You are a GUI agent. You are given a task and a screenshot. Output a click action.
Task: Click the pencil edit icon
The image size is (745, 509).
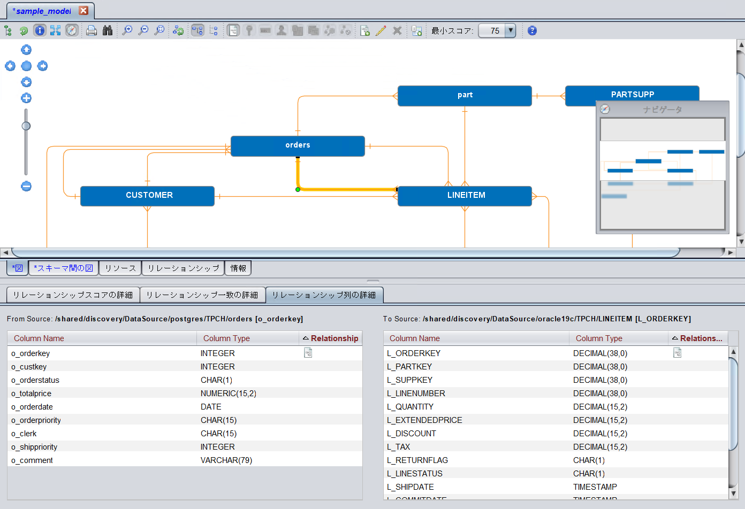point(381,30)
